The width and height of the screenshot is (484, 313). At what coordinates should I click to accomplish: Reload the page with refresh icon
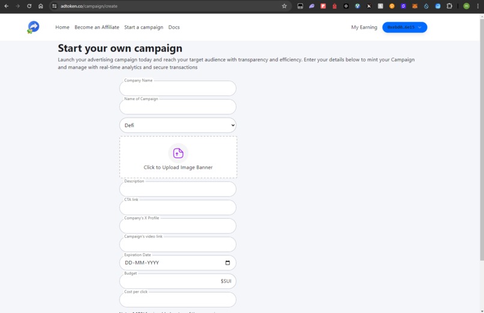click(29, 6)
